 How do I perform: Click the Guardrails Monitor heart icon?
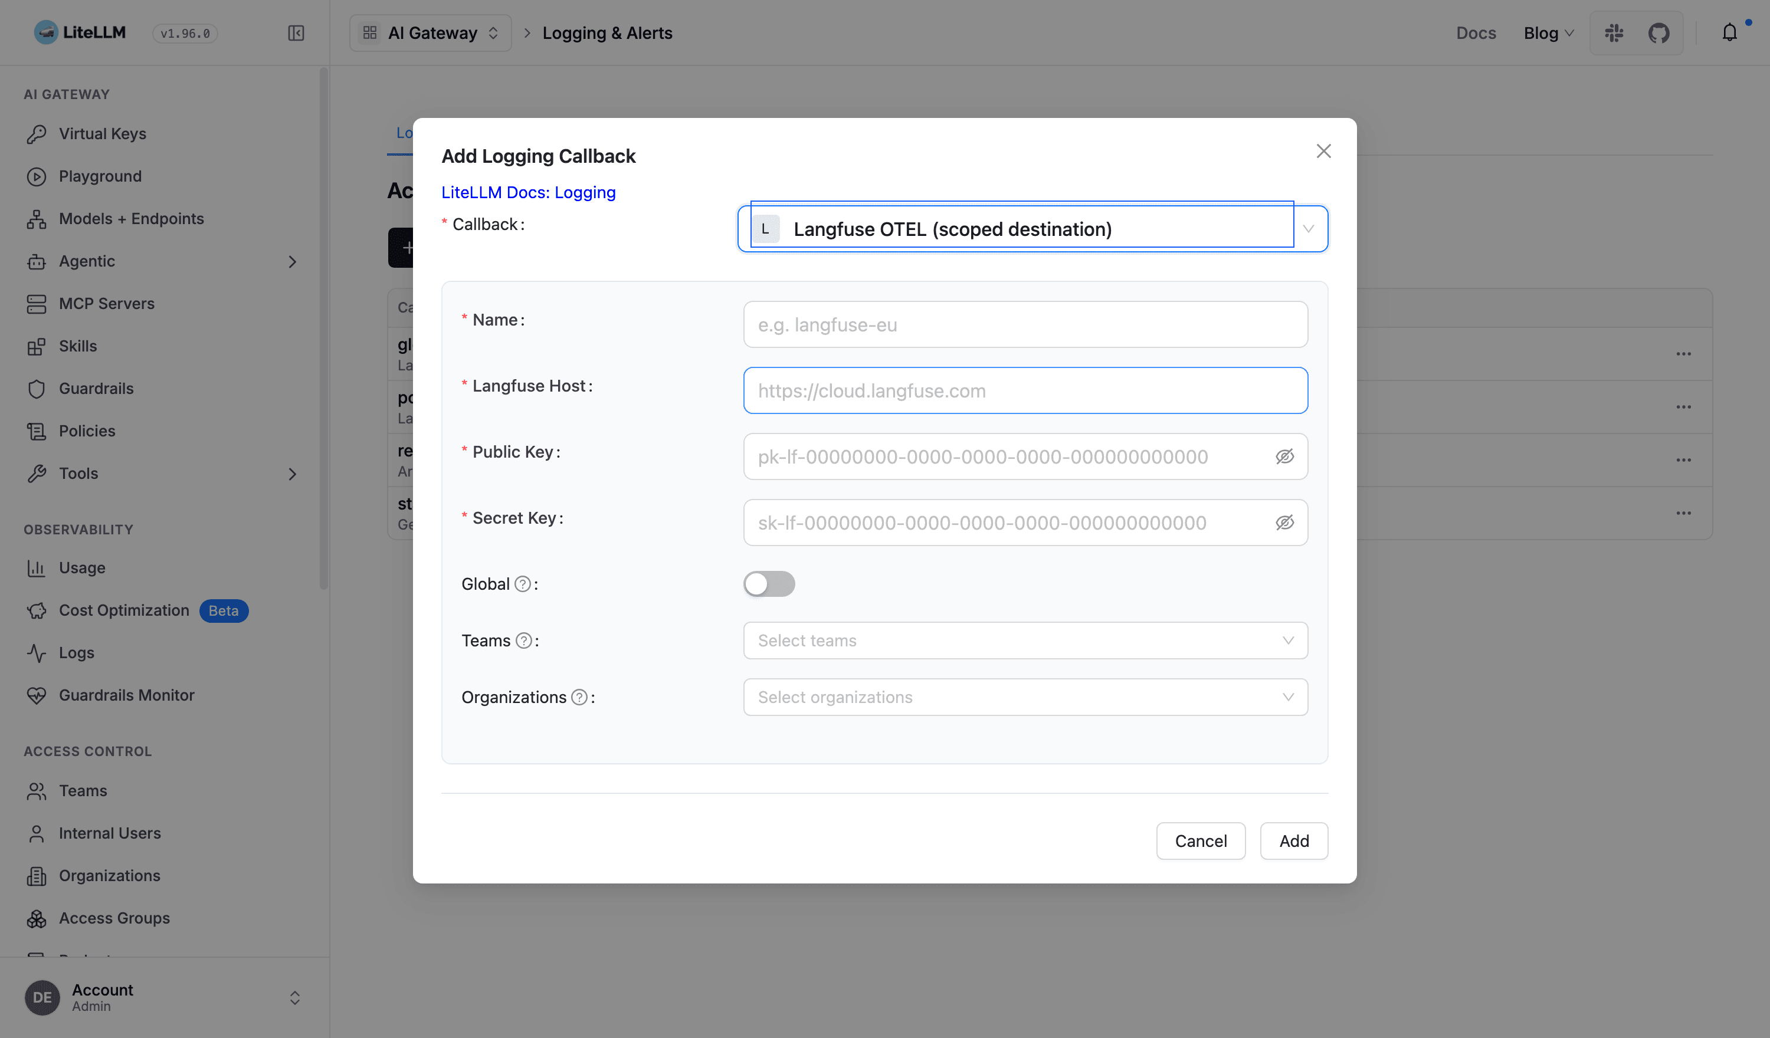(x=37, y=695)
